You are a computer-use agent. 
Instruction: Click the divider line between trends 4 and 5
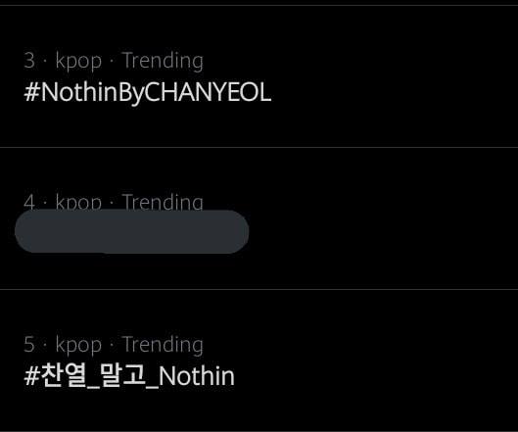point(259,290)
